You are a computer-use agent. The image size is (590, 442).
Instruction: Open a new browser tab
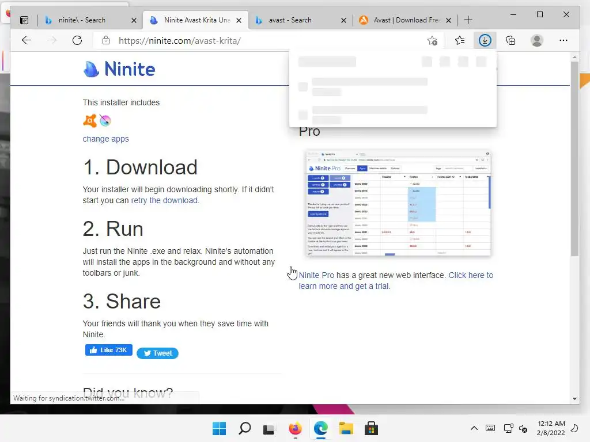(468, 20)
